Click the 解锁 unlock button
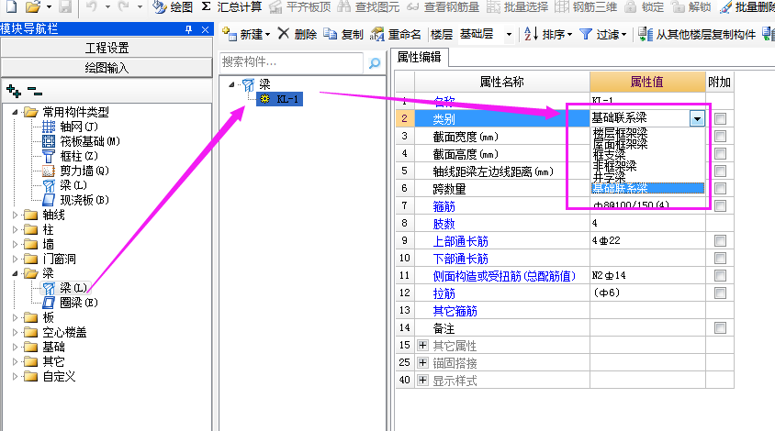The width and height of the screenshot is (775, 431). 691,7
